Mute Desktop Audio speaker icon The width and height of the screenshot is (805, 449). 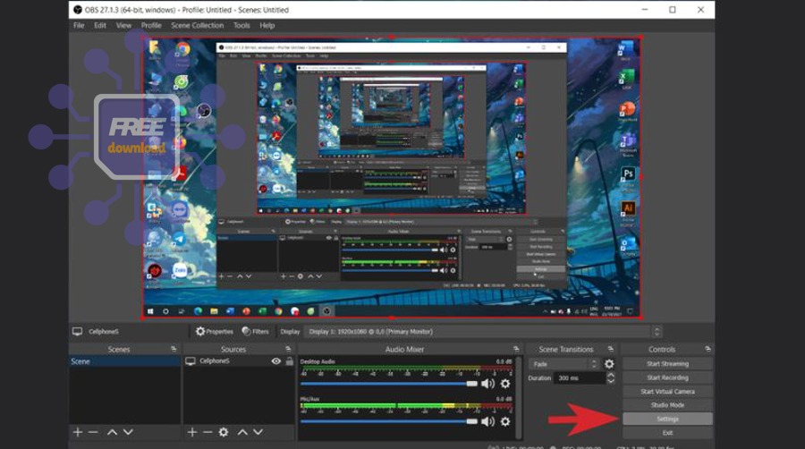tap(487, 384)
